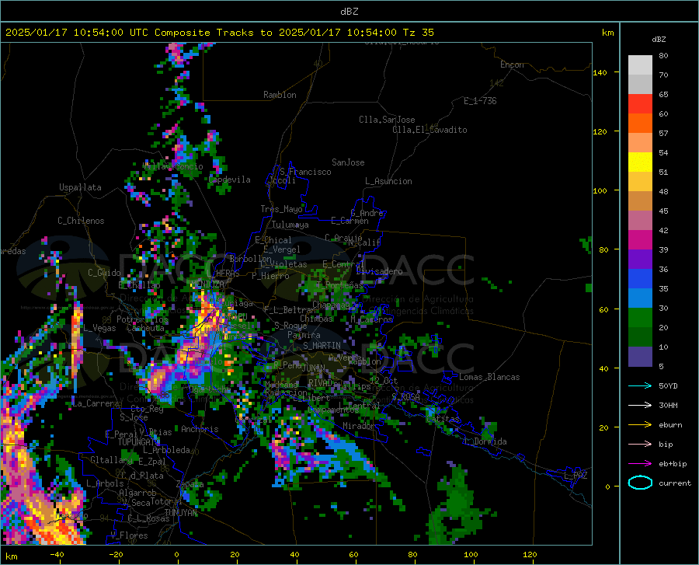The image size is (699, 565).
Task: Click the Mirador map label
Action: tap(359, 426)
